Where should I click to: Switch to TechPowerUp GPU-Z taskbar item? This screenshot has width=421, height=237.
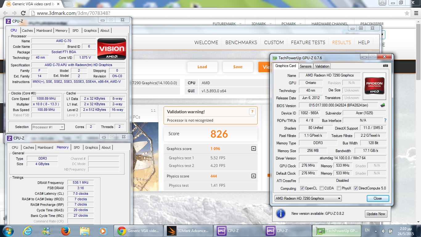337,231
